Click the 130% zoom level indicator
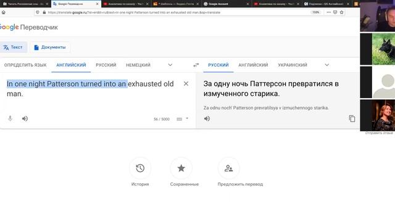Screen dimensions: 395x222 [315, 12]
